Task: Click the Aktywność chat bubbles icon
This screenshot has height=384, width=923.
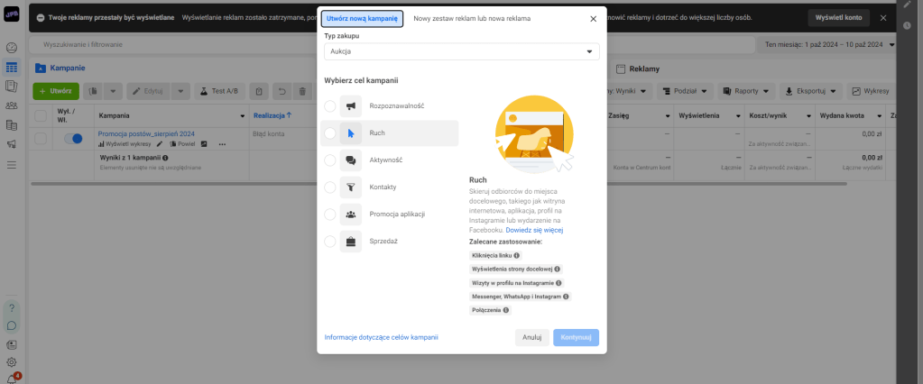Action: pyautogui.click(x=351, y=160)
